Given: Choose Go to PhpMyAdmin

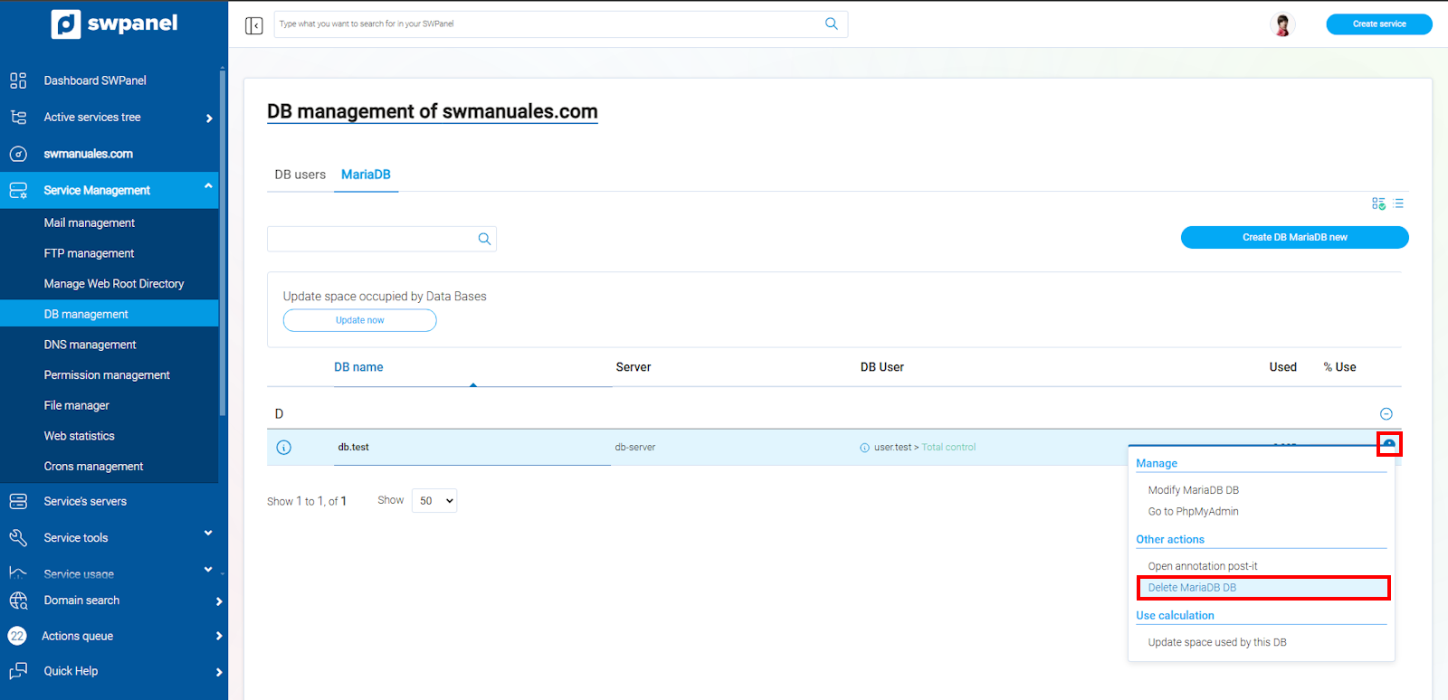Looking at the screenshot, I should click(1193, 512).
